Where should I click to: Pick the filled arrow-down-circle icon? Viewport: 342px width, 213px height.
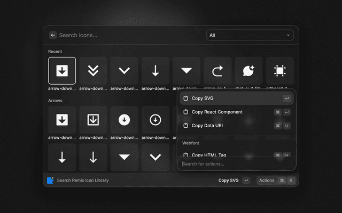click(124, 120)
